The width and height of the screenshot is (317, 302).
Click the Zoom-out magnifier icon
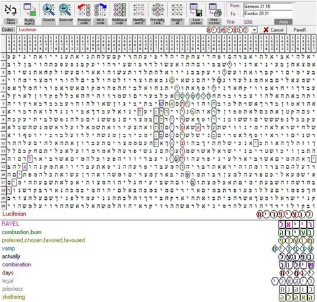click(65, 10)
